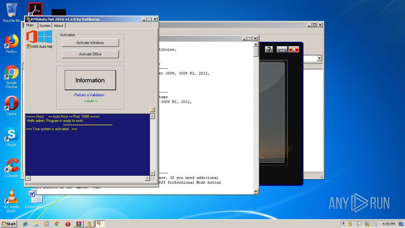Click the orange bug tray icon
The height and width of the screenshot is (228, 405).
click(351, 224)
